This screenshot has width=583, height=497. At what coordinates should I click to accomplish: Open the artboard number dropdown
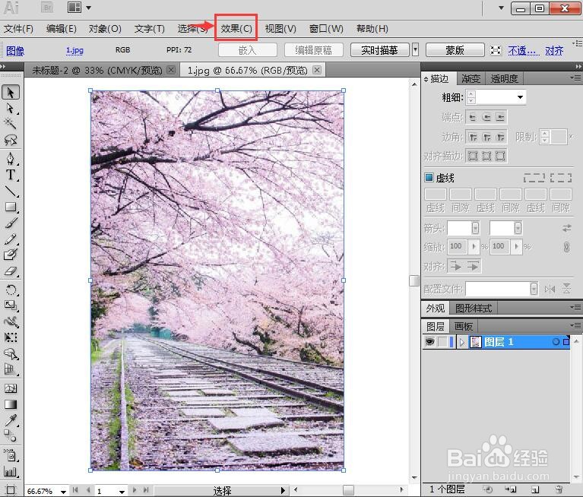122,492
